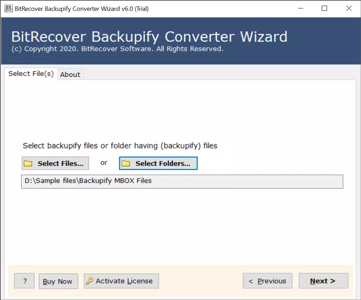
Task: Choose the Select Folders... button
Action: (x=158, y=163)
